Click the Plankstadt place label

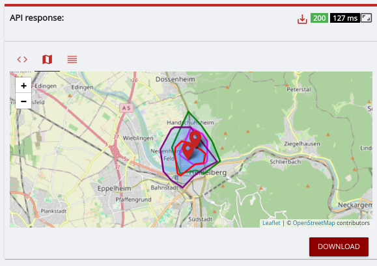(53, 211)
